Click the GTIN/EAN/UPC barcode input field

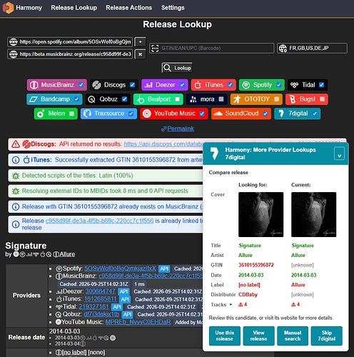coord(212,49)
